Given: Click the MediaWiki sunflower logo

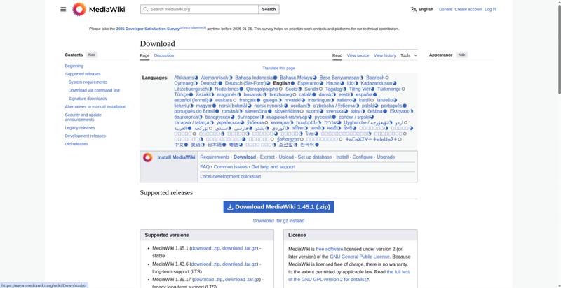Looking at the screenshot, I should 79,9.
